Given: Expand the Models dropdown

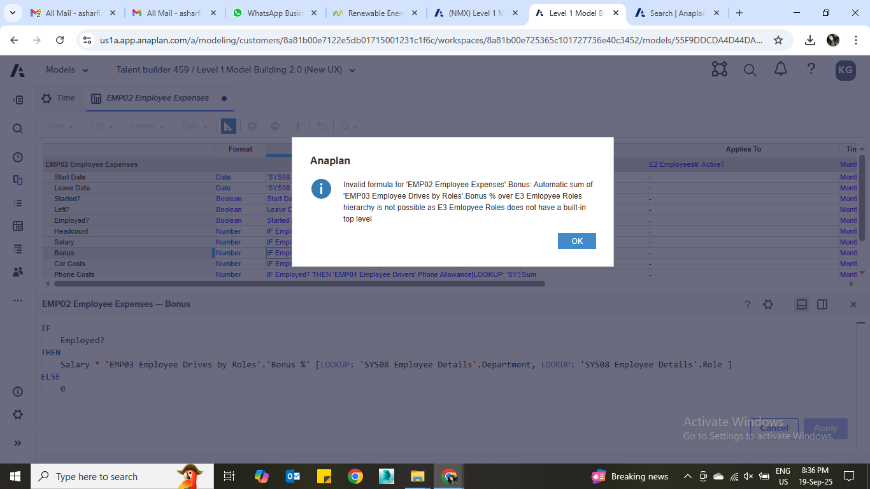Looking at the screenshot, I should point(67,70).
